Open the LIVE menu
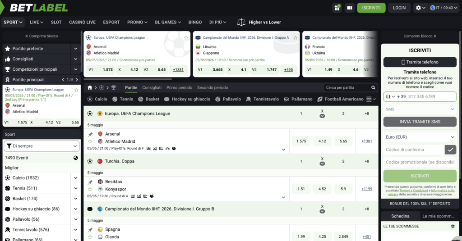The image size is (462, 241). 37,23
